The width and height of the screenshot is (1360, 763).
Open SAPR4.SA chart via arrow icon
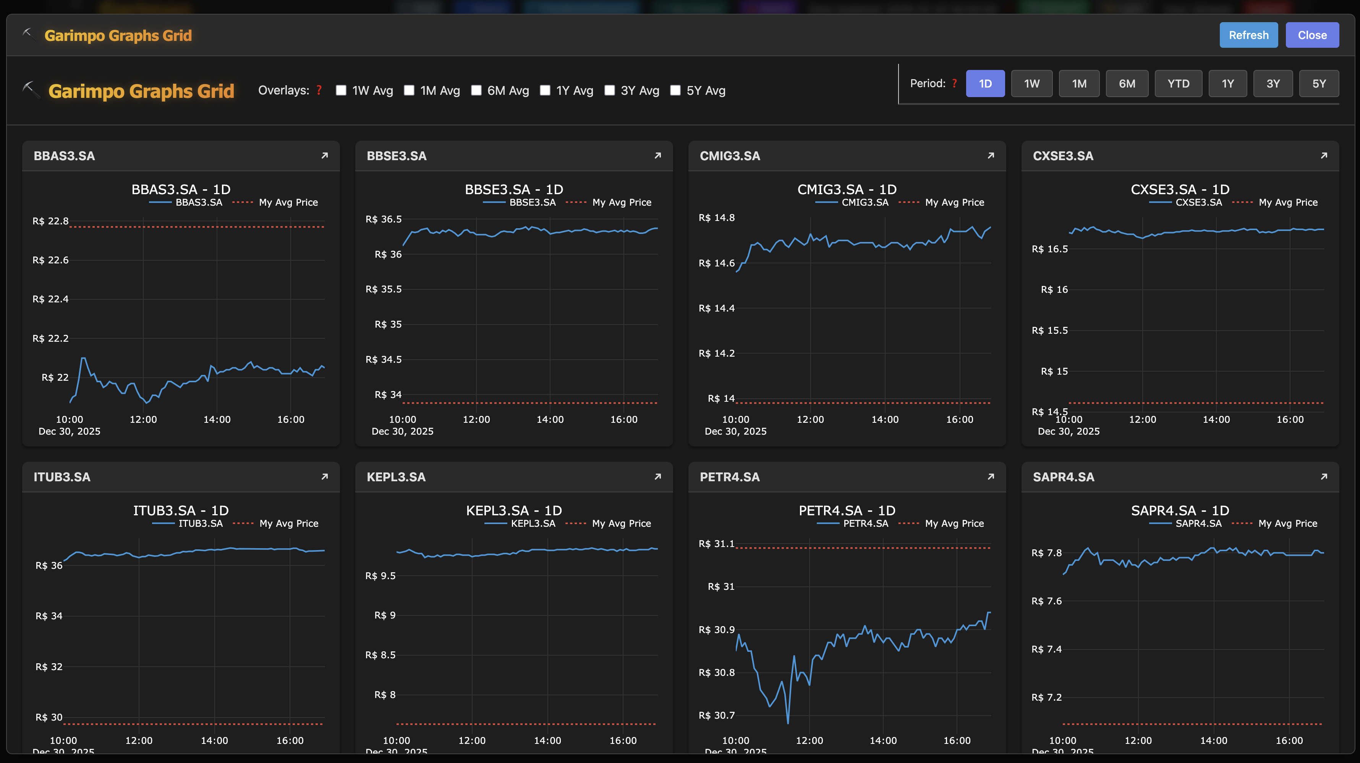(x=1324, y=477)
